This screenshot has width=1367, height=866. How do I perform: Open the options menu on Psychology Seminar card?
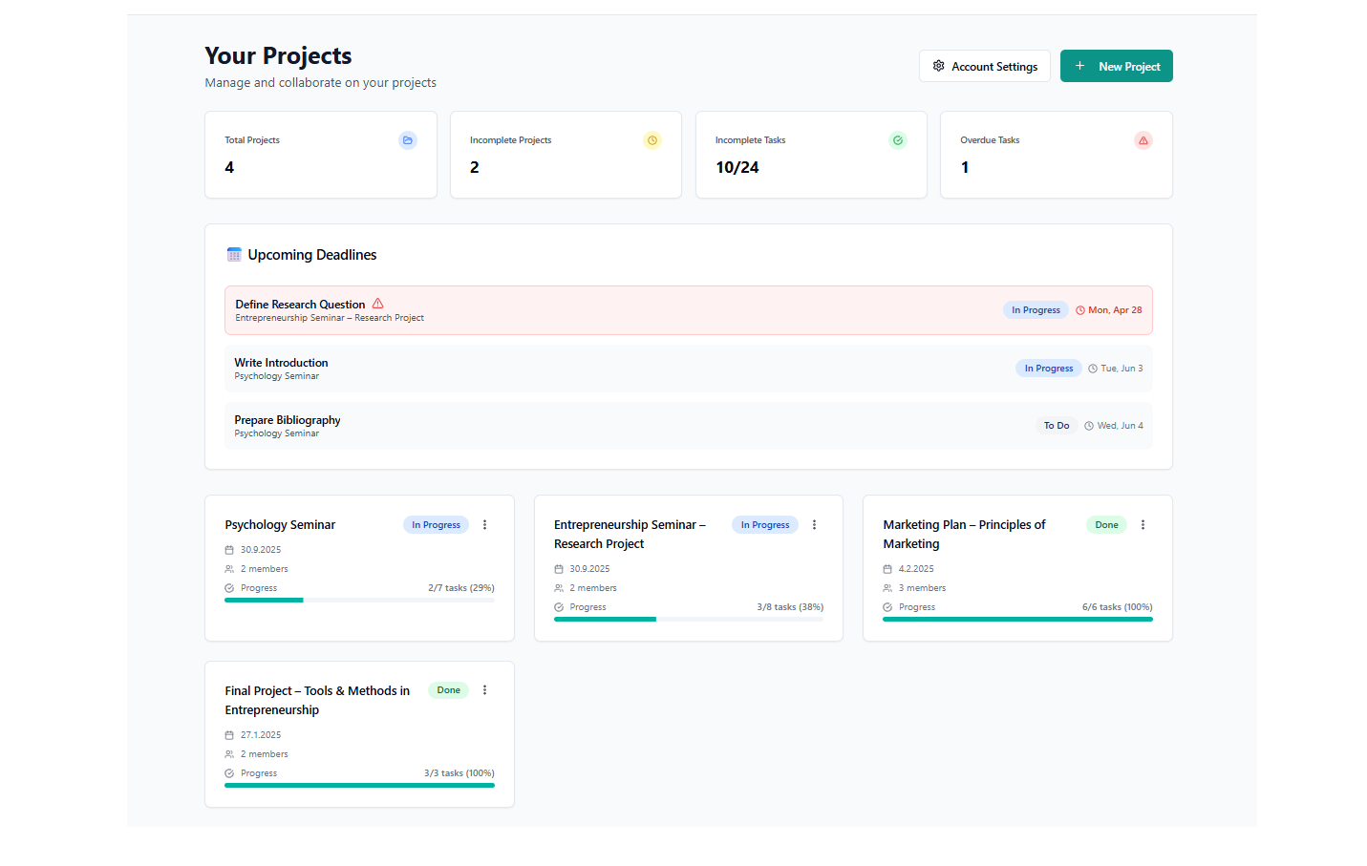click(485, 524)
